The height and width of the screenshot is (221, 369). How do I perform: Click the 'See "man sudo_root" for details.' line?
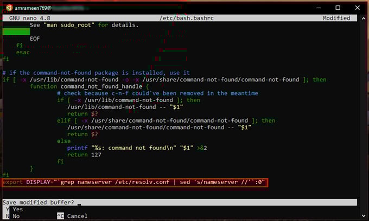[84, 25]
